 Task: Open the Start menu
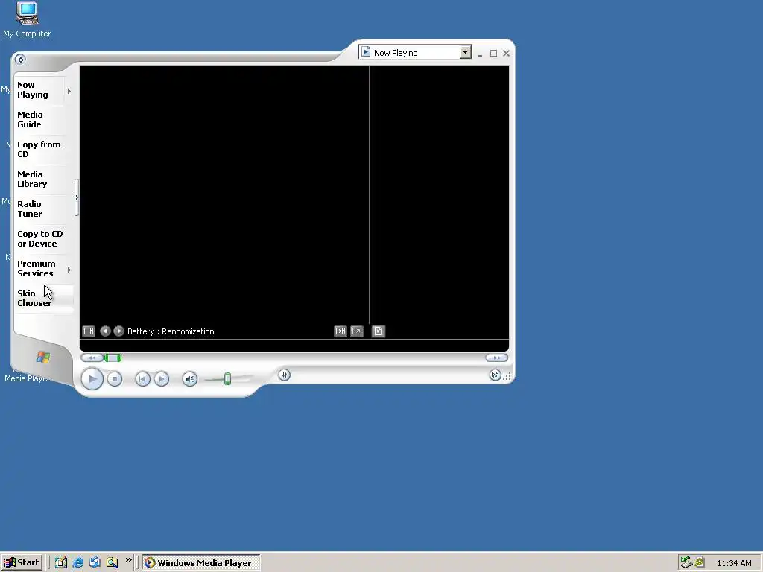pyautogui.click(x=22, y=562)
